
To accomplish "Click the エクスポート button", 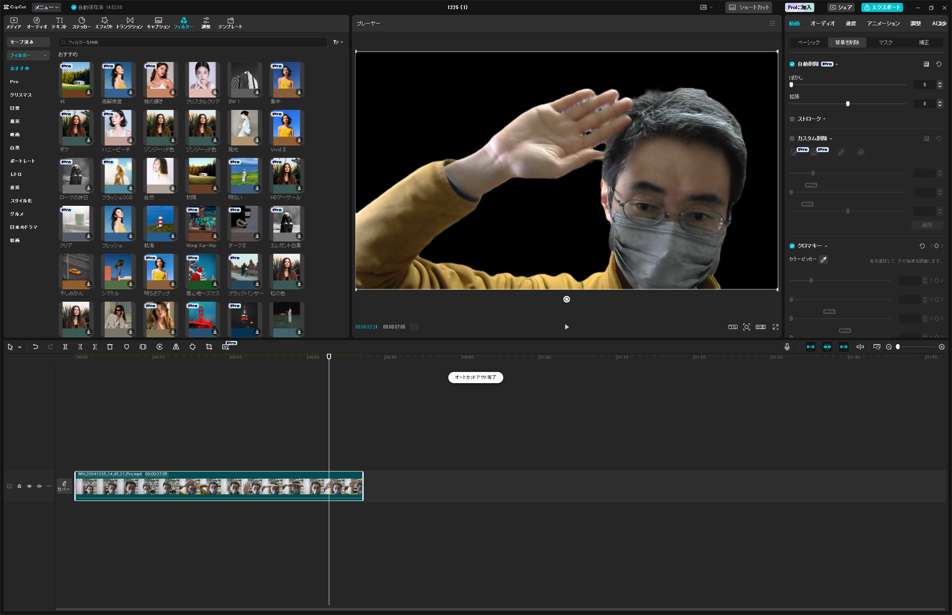I will coord(882,7).
